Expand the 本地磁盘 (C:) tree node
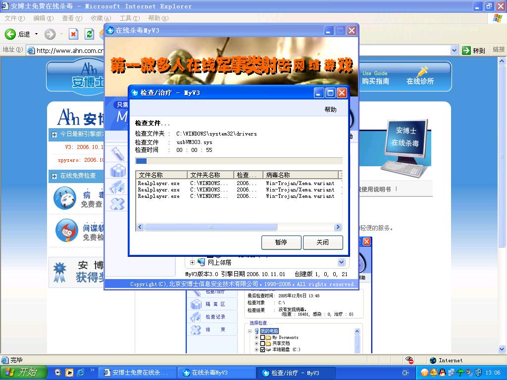Image resolution: width=507 pixels, height=380 pixels. click(x=256, y=350)
